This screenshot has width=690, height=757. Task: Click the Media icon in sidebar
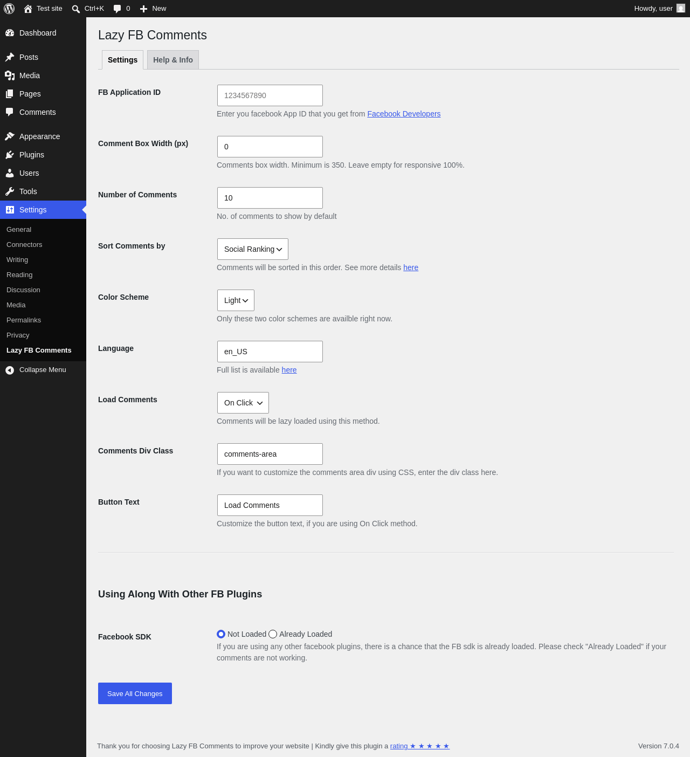pyautogui.click(x=10, y=75)
